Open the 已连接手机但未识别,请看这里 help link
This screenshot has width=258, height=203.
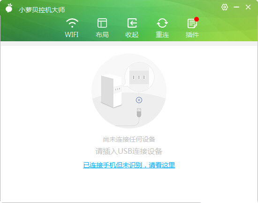[129, 165]
